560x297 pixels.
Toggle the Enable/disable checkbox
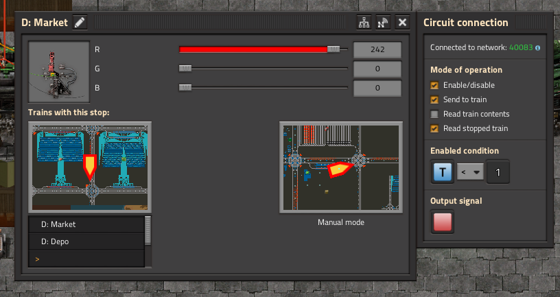[434, 85]
